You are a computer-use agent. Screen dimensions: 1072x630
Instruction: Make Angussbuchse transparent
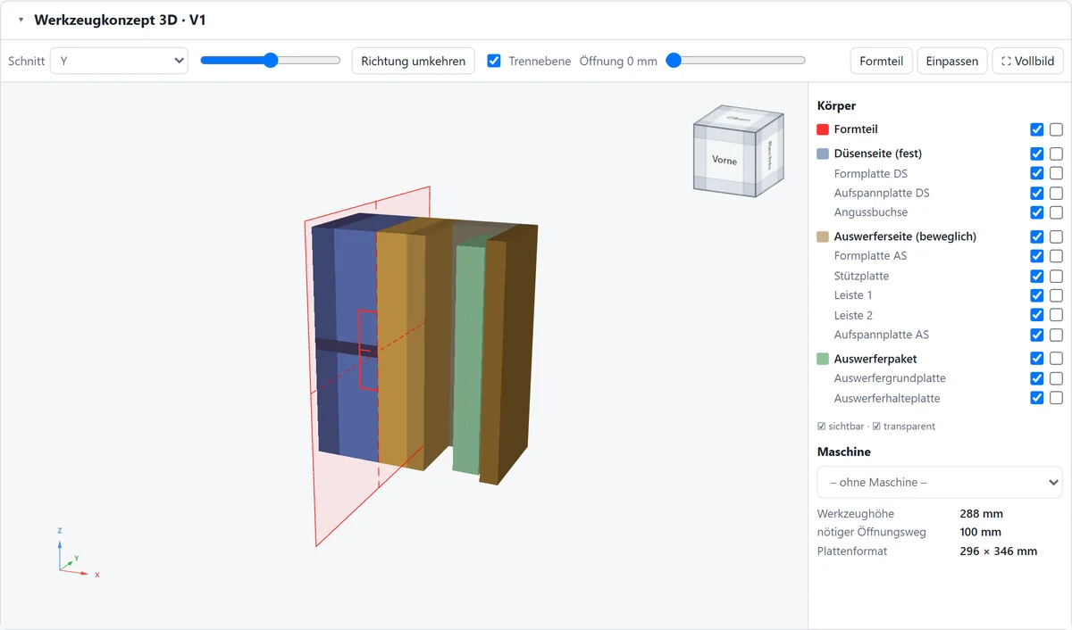pos(1056,212)
